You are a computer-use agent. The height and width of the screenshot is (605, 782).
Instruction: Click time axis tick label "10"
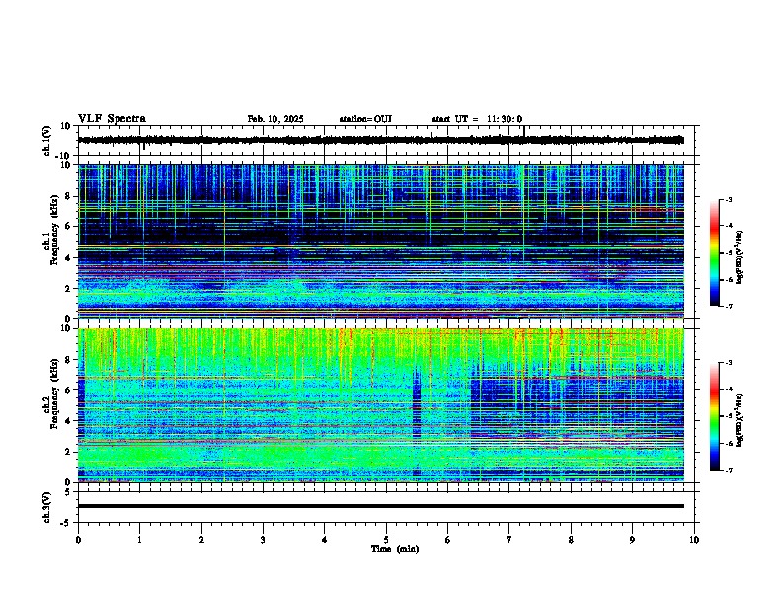(694, 540)
